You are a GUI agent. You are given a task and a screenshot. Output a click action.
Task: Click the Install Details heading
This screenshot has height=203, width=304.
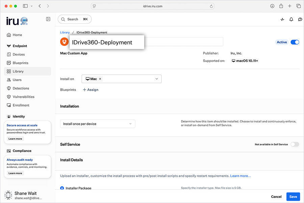[71, 160]
